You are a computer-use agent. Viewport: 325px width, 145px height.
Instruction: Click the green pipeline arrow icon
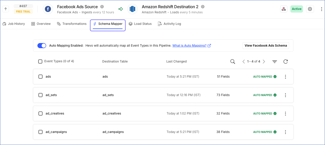click(x=120, y=9)
